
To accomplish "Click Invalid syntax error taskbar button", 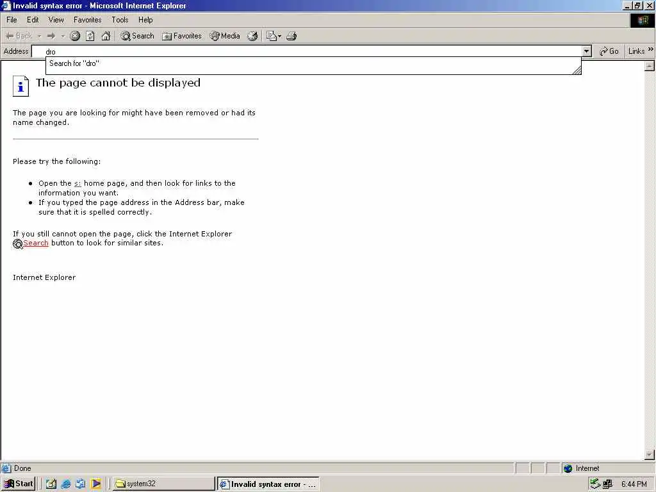I will [x=268, y=484].
